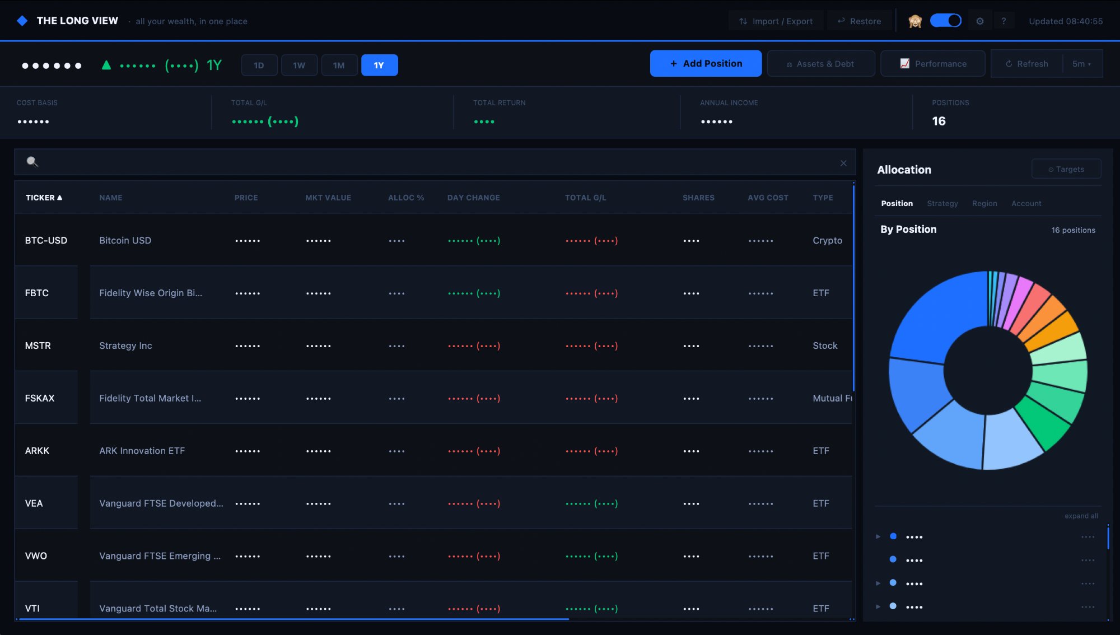Image resolution: width=1120 pixels, height=635 pixels.
Task: Open the settings gear
Action: pos(979,20)
